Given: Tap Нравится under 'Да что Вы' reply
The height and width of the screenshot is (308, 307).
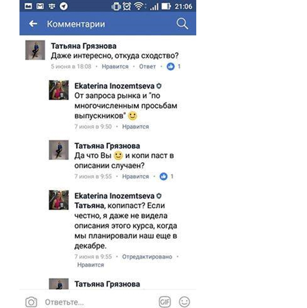Looking at the screenshot, I should pos(136,176).
